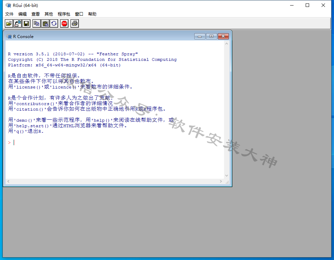Click the 'help.start()' text in console

33,126
